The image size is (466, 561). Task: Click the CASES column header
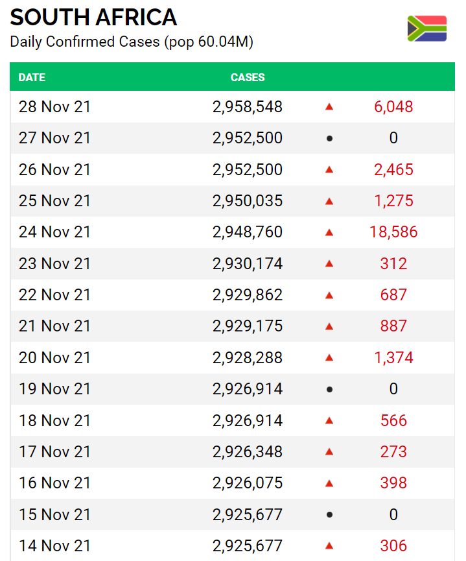pos(248,77)
